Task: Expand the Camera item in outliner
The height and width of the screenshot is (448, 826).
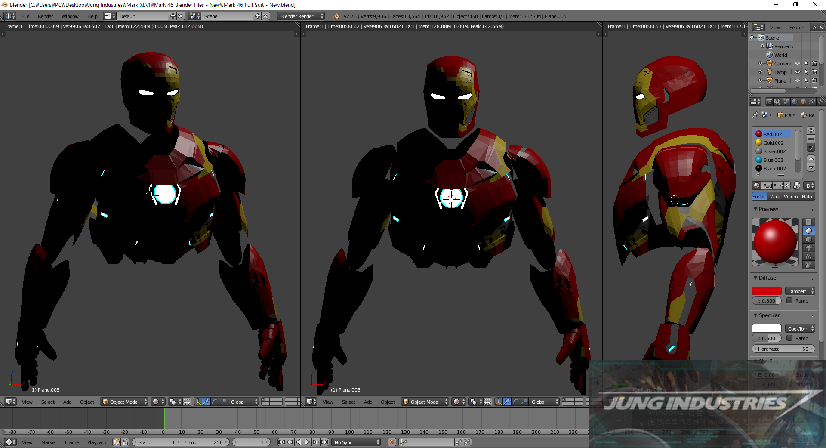Action: coord(761,63)
